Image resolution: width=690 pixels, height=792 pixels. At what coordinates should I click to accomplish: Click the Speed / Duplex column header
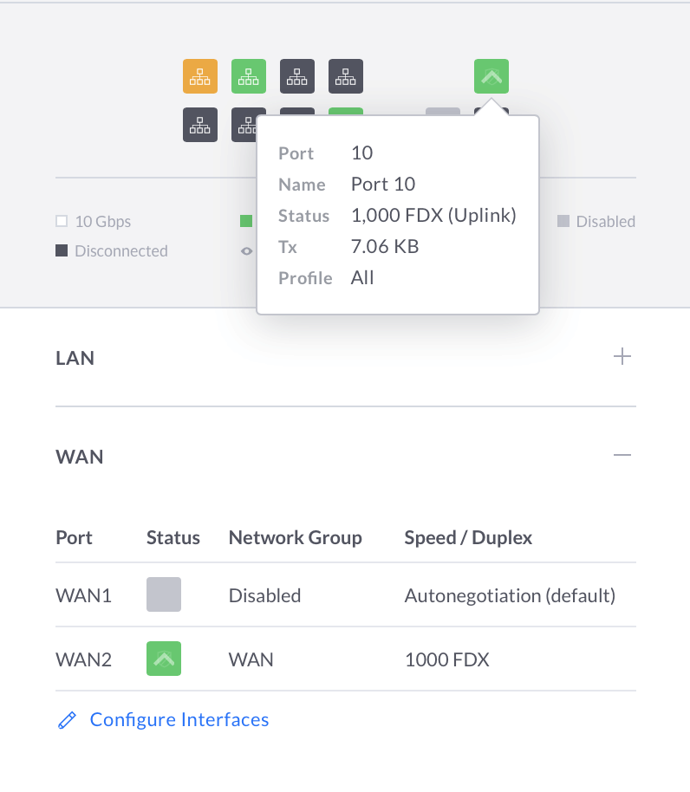coord(468,538)
